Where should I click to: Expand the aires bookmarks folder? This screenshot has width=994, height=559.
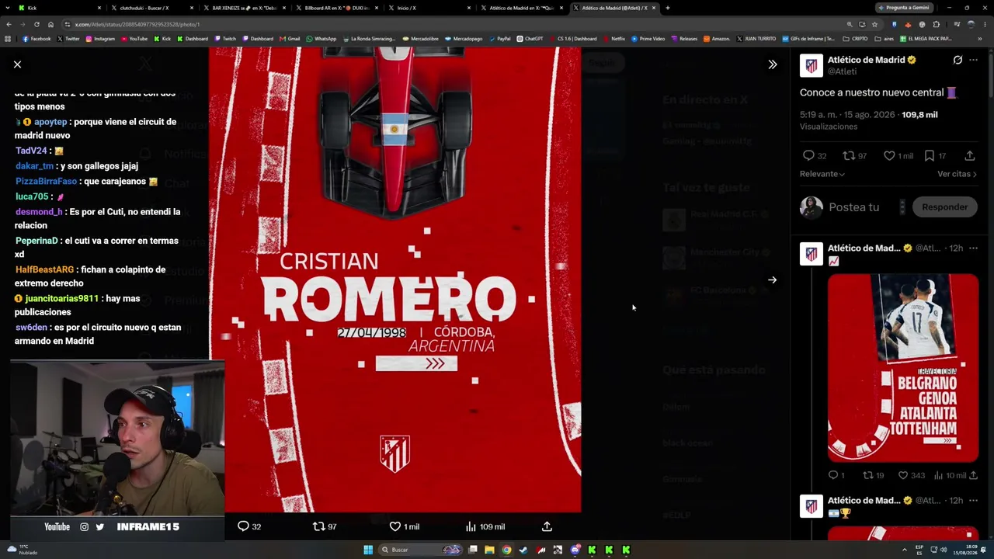(x=885, y=39)
